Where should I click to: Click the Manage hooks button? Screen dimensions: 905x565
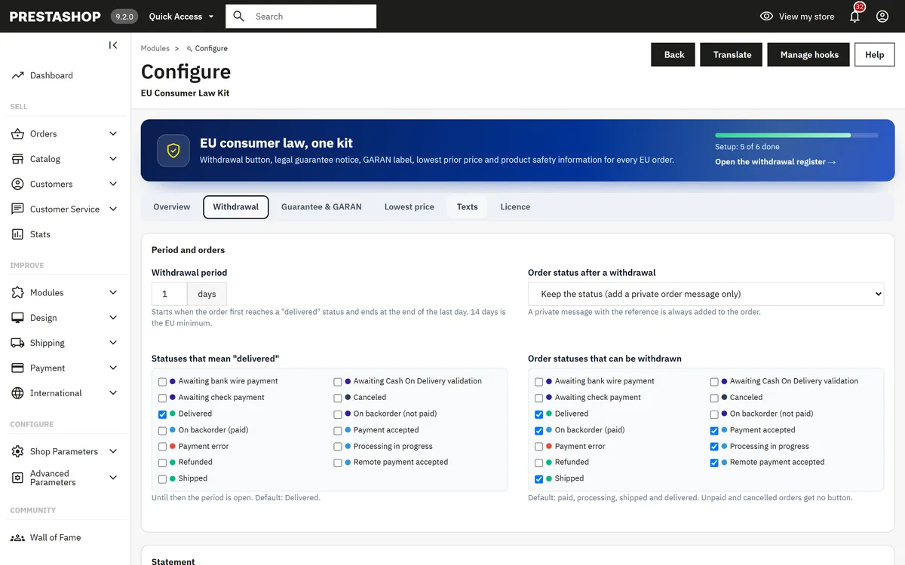pyautogui.click(x=809, y=54)
